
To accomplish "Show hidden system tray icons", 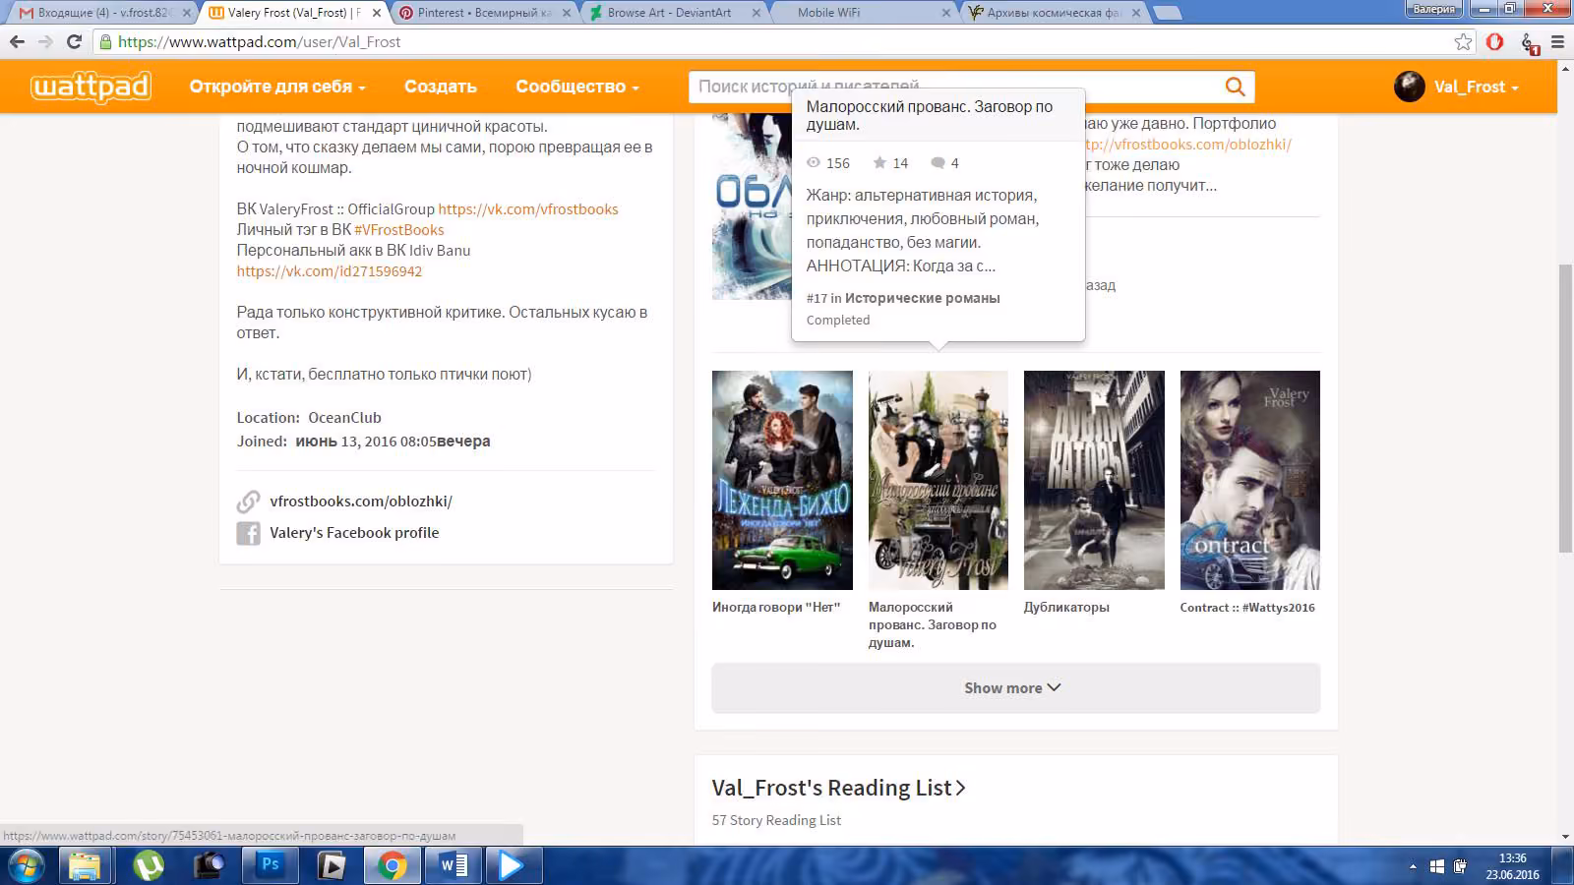I will click(x=1413, y=866).
